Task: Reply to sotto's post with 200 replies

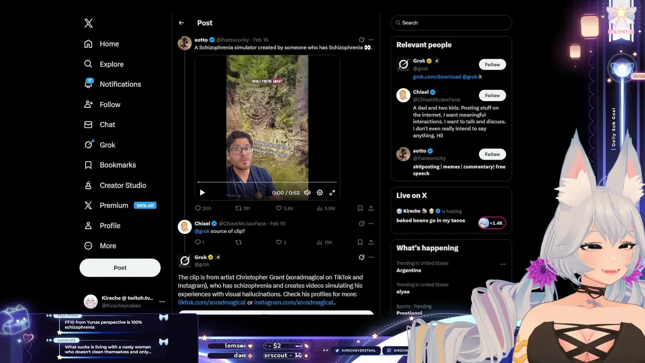Action: point(203,208)
